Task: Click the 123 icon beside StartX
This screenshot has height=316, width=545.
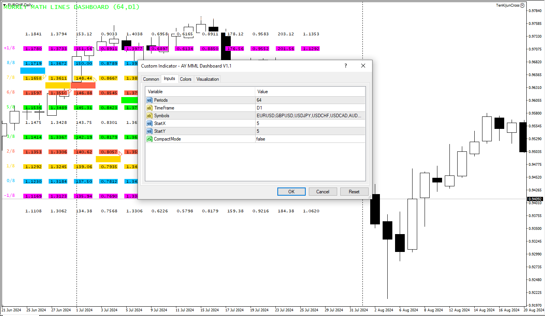Action: coord(149,123)
